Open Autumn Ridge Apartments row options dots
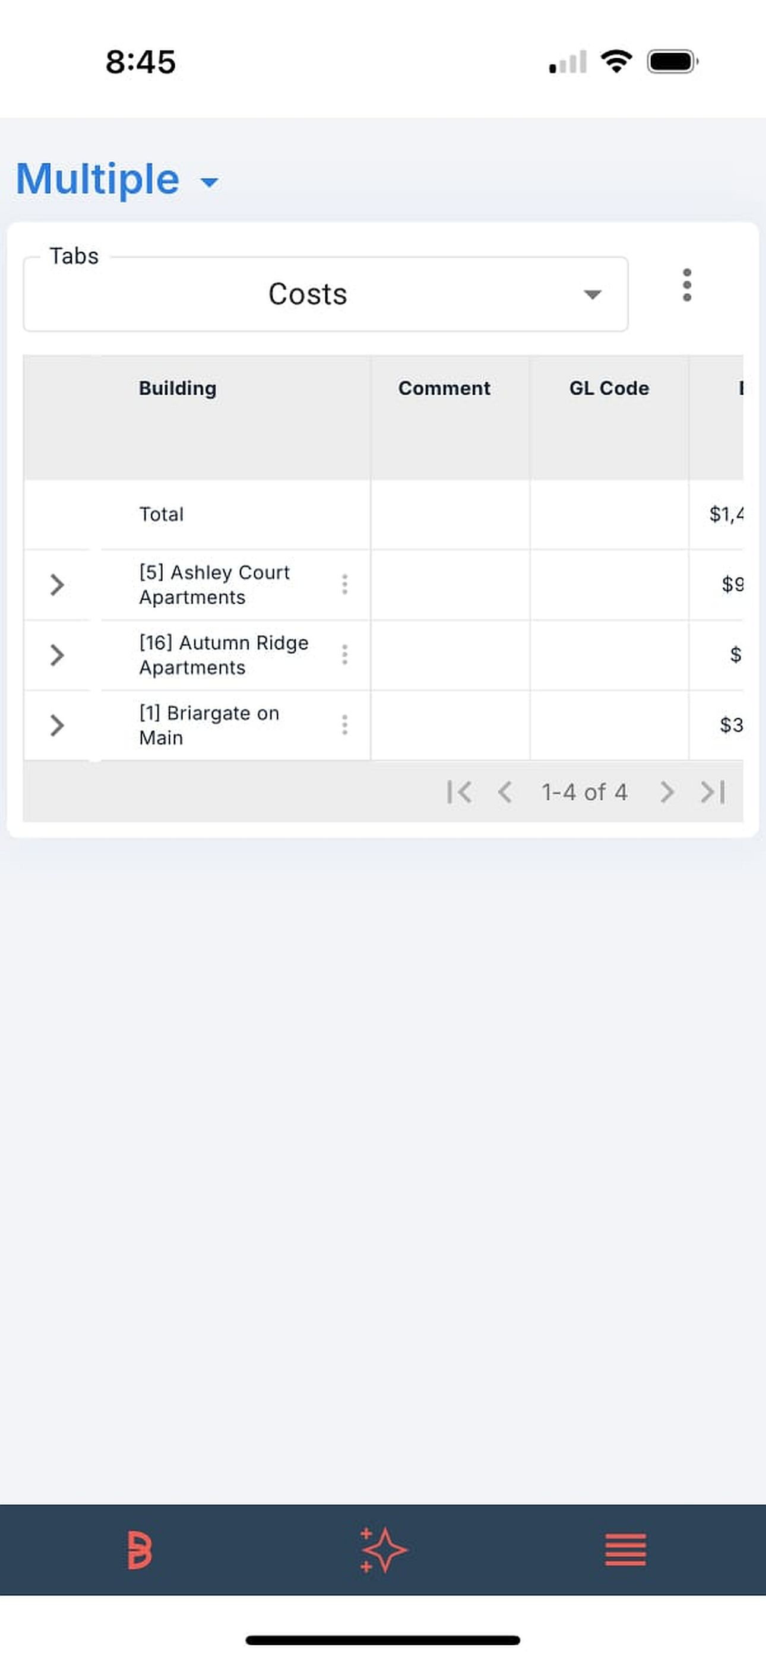Image resolution: width=766 pixels, height=1660 pixels. pos(345,655)
